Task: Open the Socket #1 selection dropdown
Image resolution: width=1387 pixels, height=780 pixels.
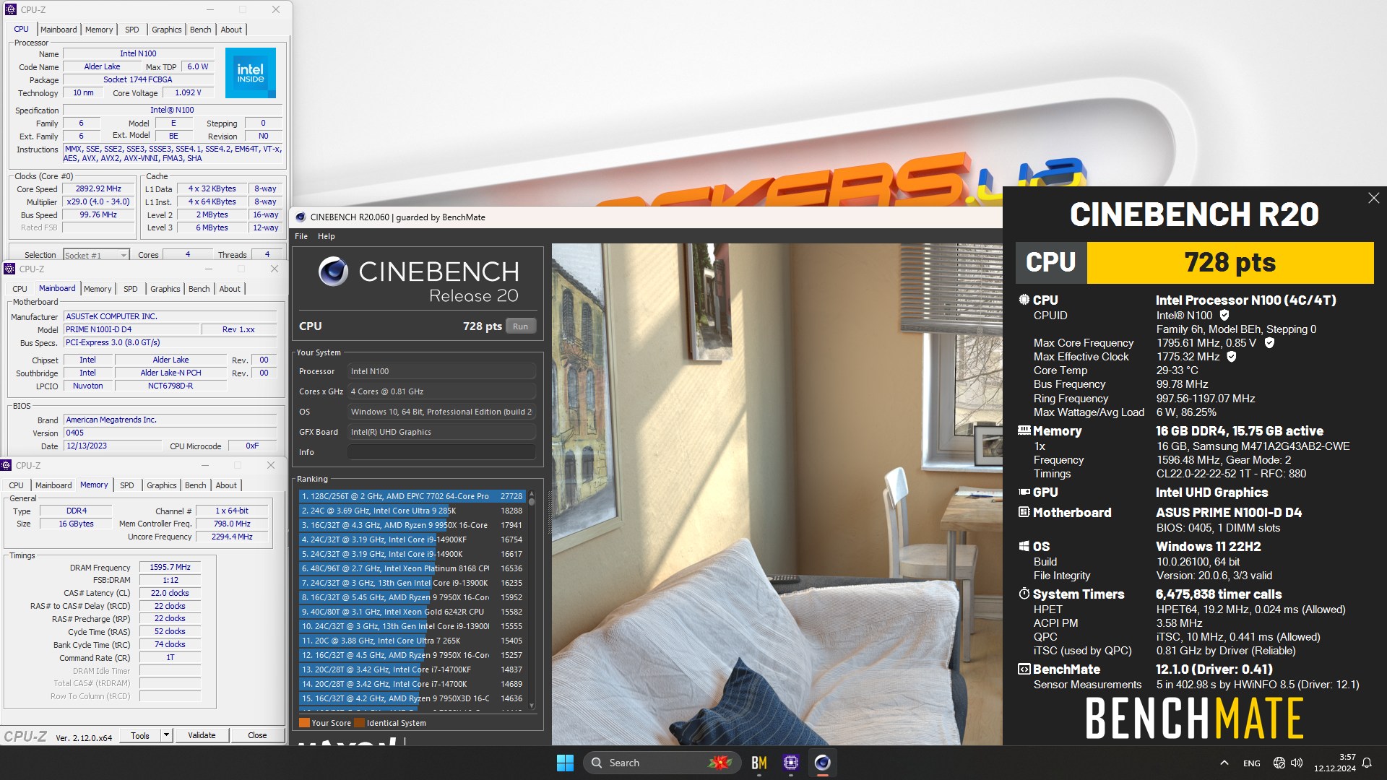Action: (x=124, y=255)
